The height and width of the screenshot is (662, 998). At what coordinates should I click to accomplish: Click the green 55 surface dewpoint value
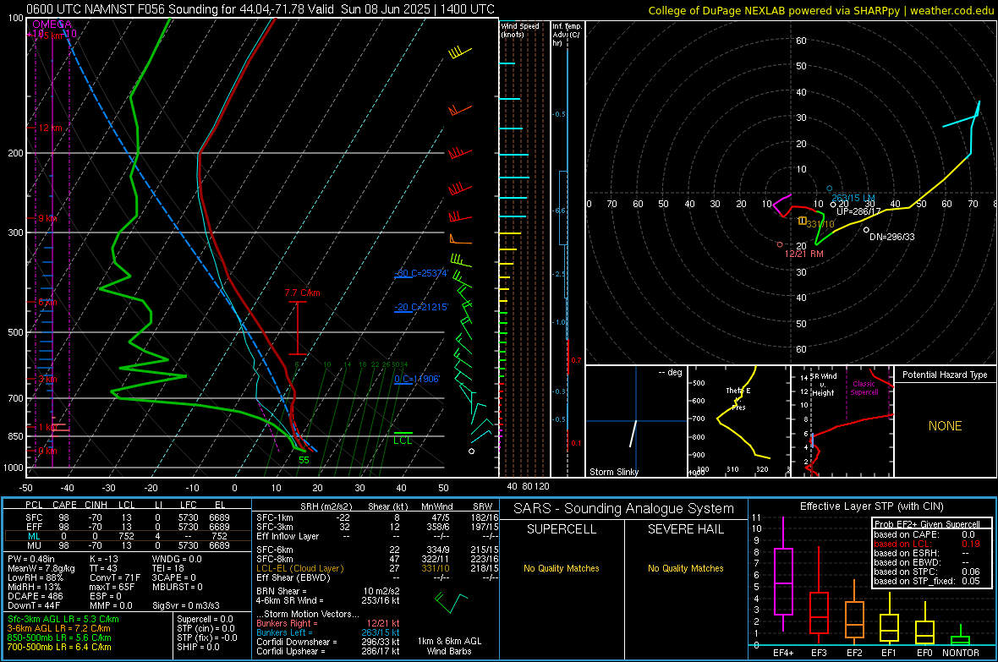click(x=304, y=460)
